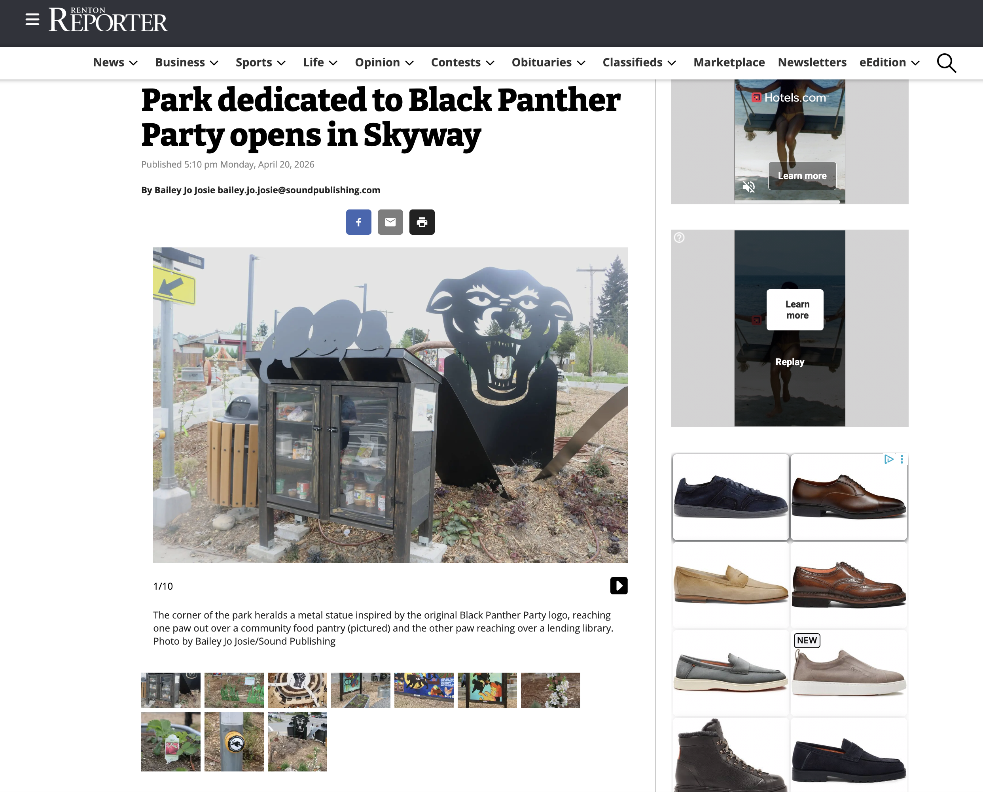Expand the News dropdown menu

[115, 62]
